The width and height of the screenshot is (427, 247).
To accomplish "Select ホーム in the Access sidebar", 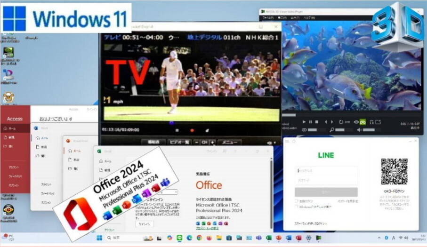I will [15, 128].
